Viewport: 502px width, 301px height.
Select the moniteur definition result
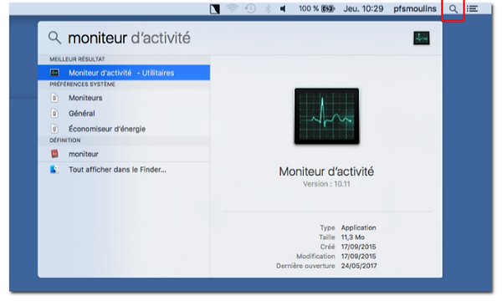point(124,154)
